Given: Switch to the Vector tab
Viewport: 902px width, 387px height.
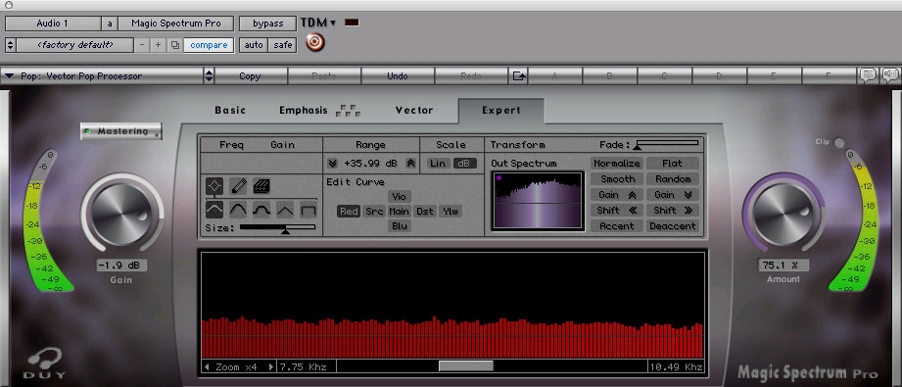Looking at the screenshot, I should 414,110.
